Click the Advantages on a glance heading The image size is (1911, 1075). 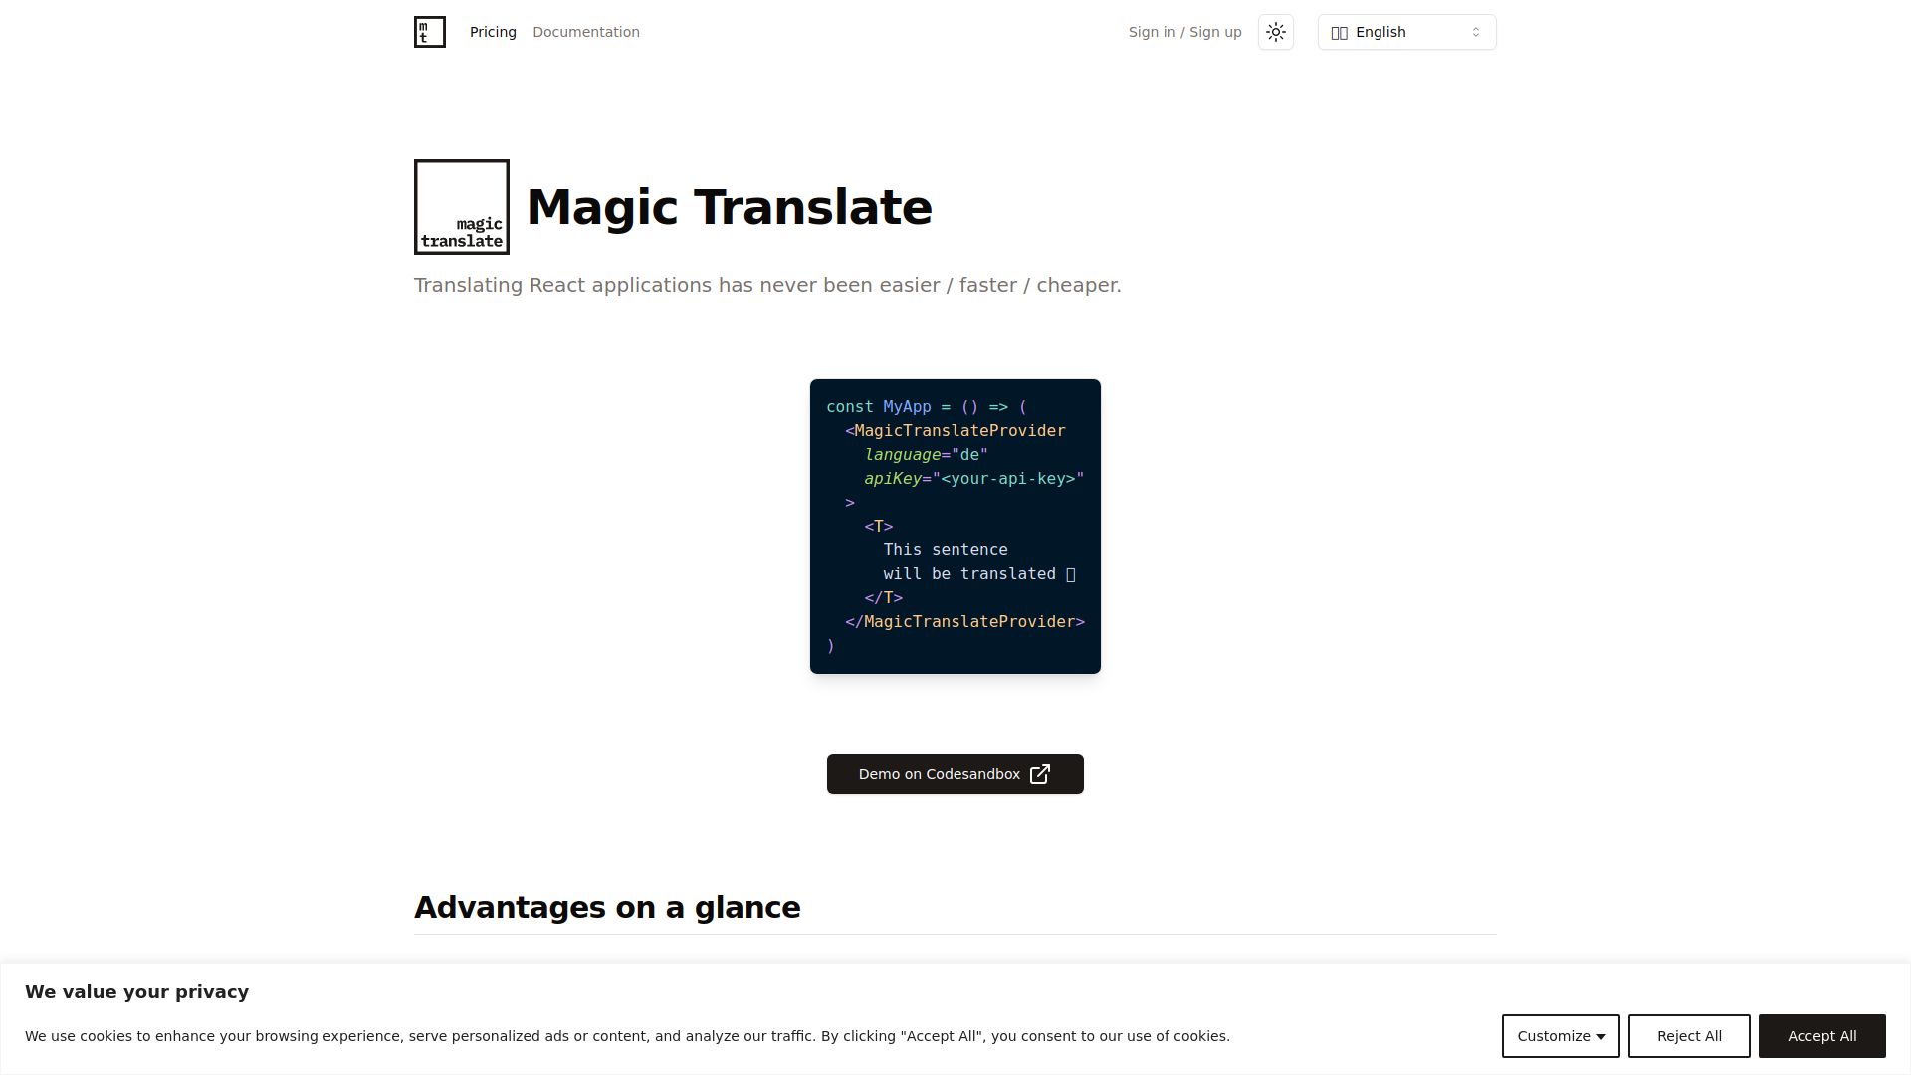tap(607, 907)
